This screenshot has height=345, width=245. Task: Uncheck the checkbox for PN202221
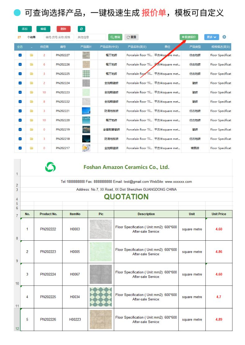(x=20, y=111)
